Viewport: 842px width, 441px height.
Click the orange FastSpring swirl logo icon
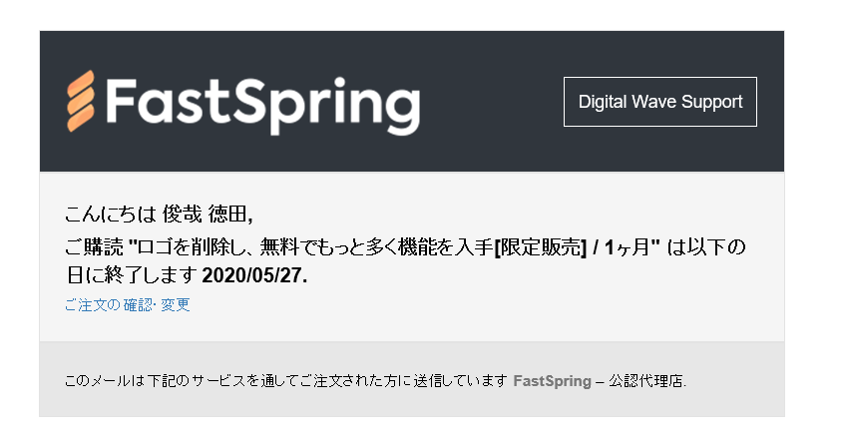click(x=81, y=102)
